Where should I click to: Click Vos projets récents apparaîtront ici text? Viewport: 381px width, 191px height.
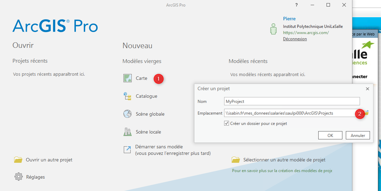pos(49,74)
